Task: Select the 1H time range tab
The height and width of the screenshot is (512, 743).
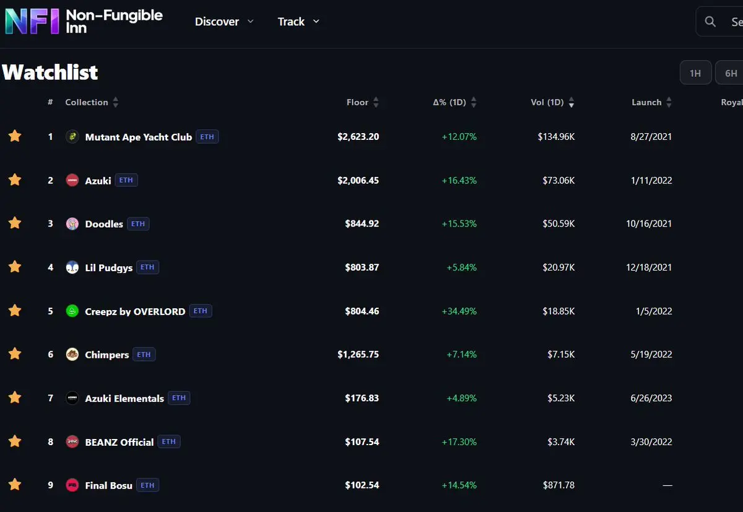Action: coord(695,73)
